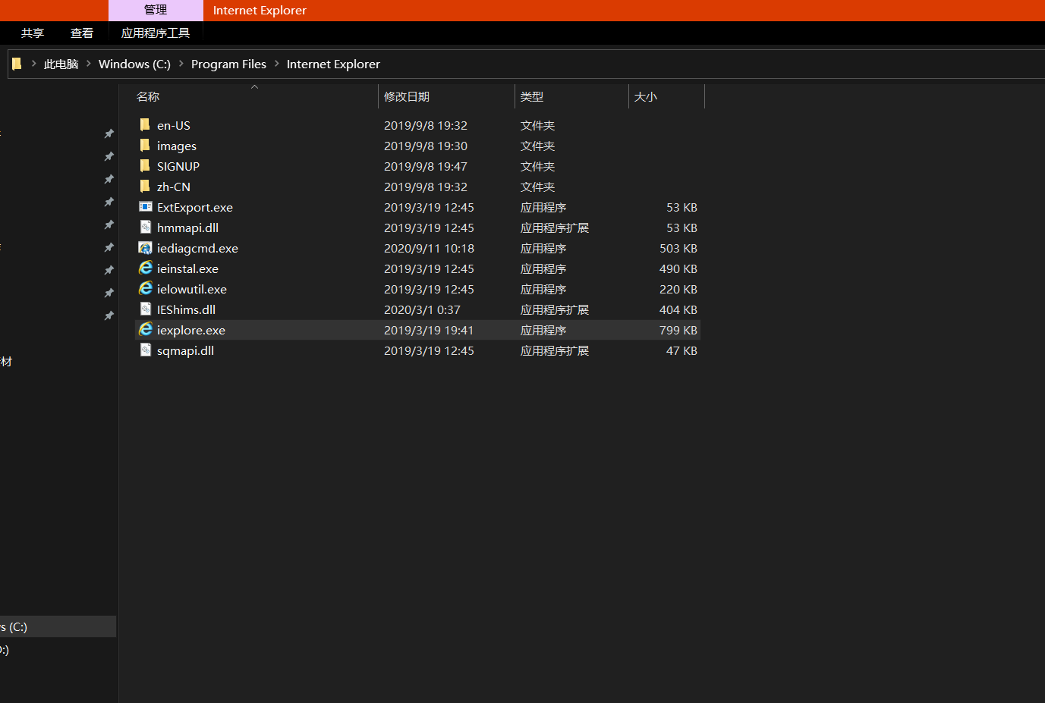Click the date 2020/3/1 0:37

click(422, 310)
